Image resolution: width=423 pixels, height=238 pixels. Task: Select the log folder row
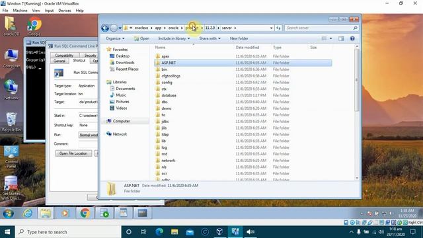point(243,147)
